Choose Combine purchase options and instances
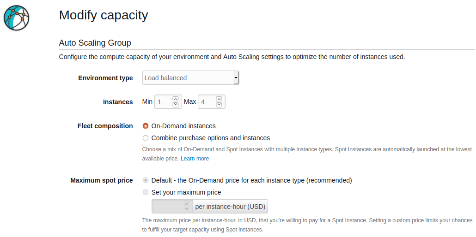The width and height of the screenshot is (476, 237). point(146,138)
